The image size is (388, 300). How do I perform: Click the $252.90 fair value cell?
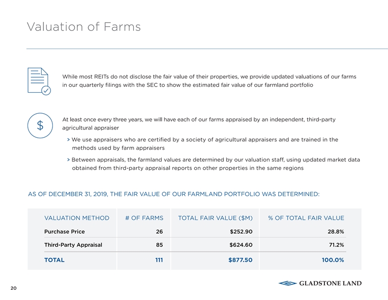(241, 231)
